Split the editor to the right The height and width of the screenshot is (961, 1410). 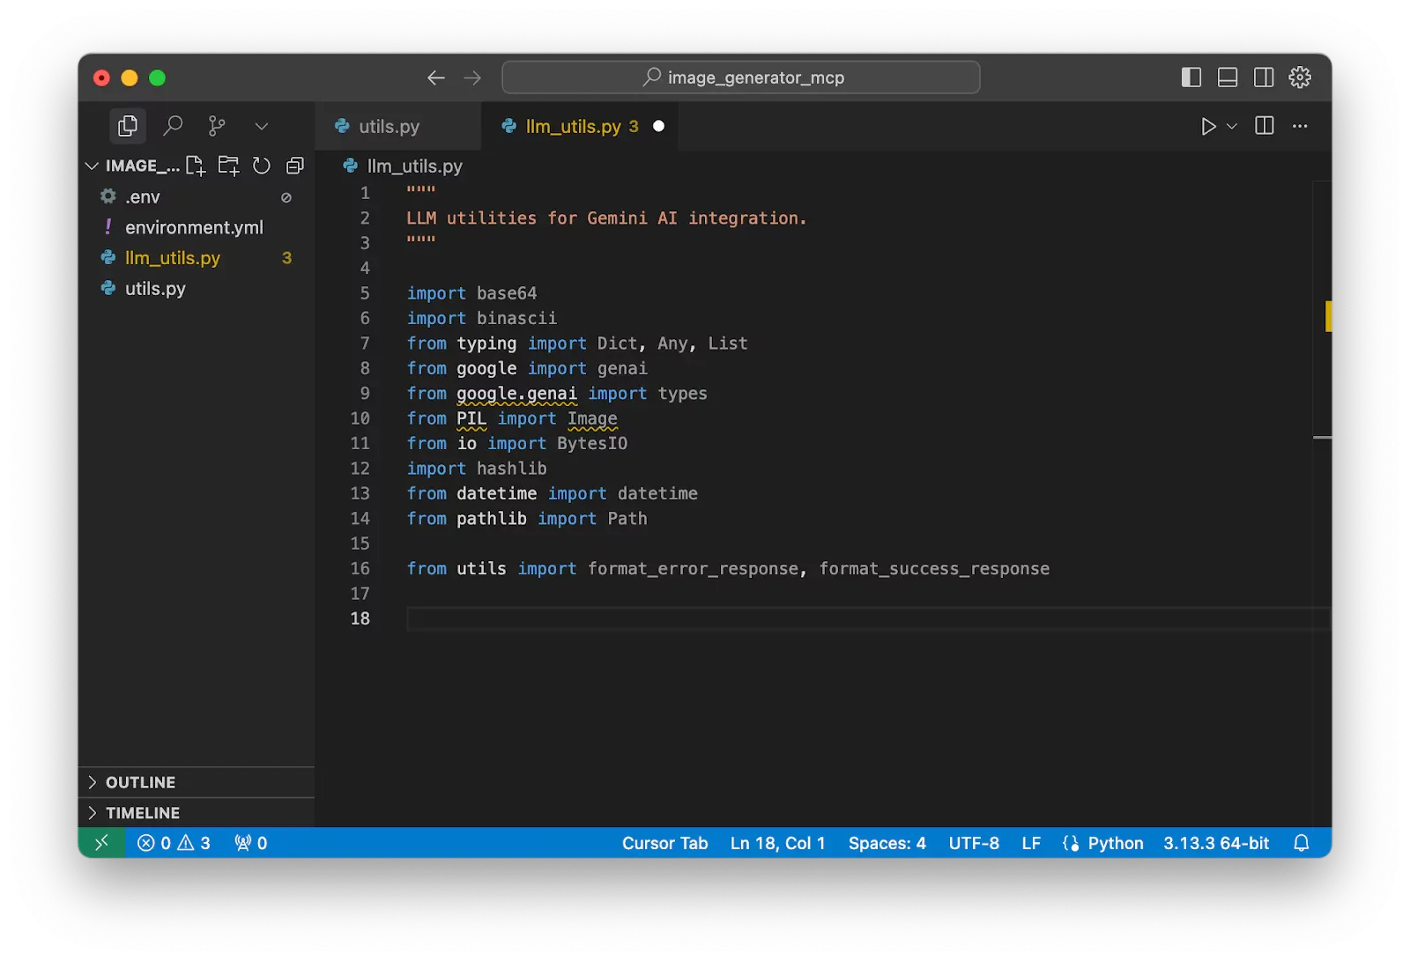click(1265, 126)
